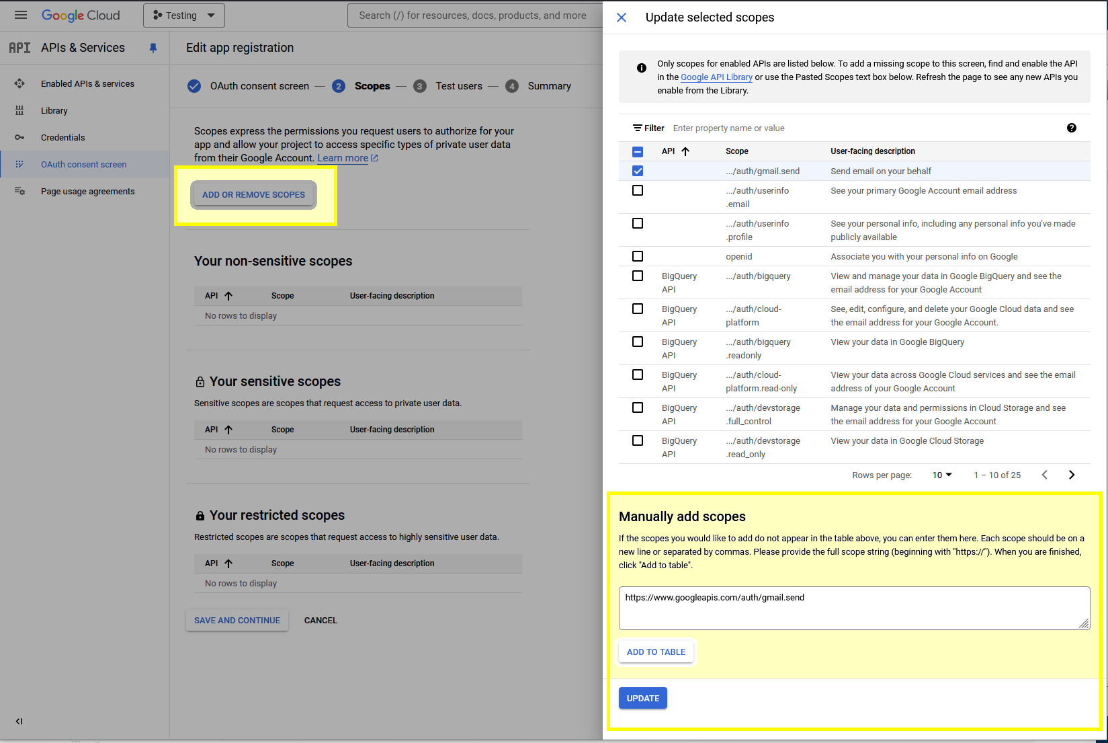Go to the next page of scopes
Viewport: 1108px width, 743px height.
1072,475
